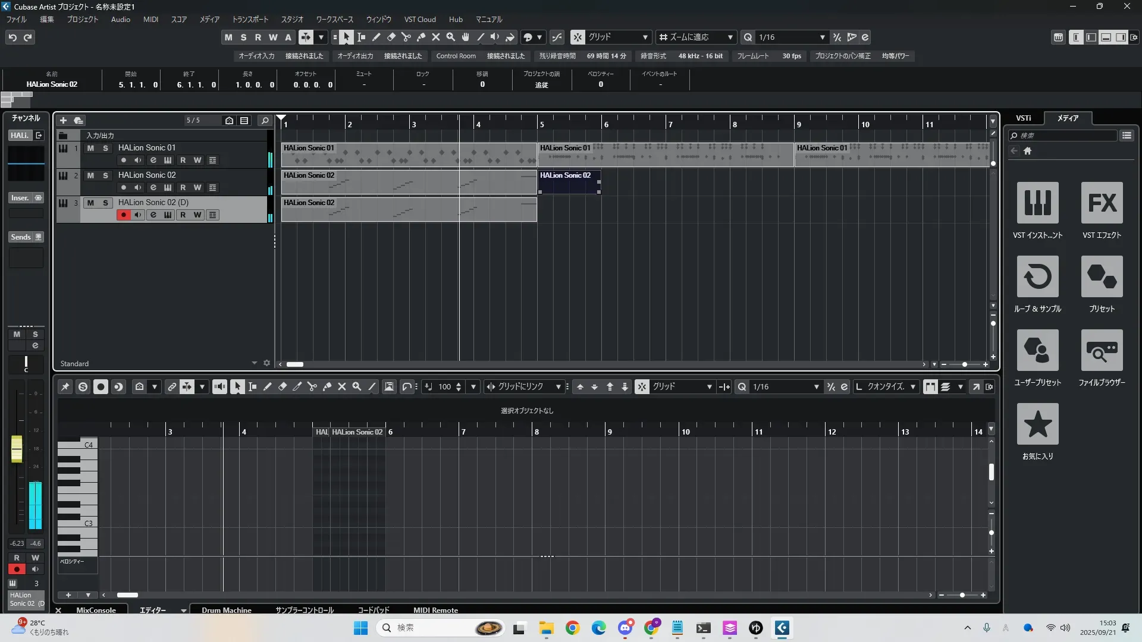
Task: Select the Draw pencil tool in project toolbar
Action: pyautogui.click(x=377, y=37)
